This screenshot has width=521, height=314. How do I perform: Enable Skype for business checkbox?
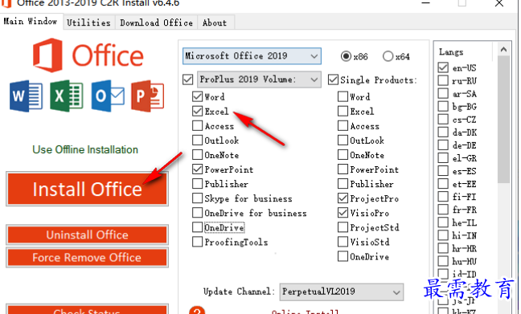tap(197, 198)
